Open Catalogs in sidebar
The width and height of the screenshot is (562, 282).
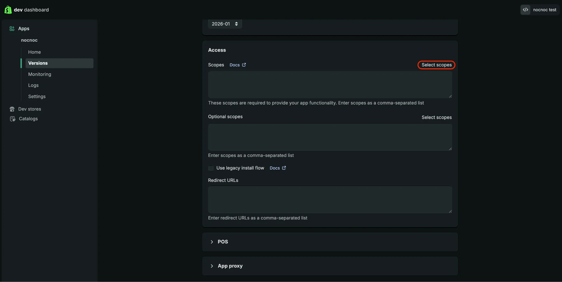coord(28,119)
